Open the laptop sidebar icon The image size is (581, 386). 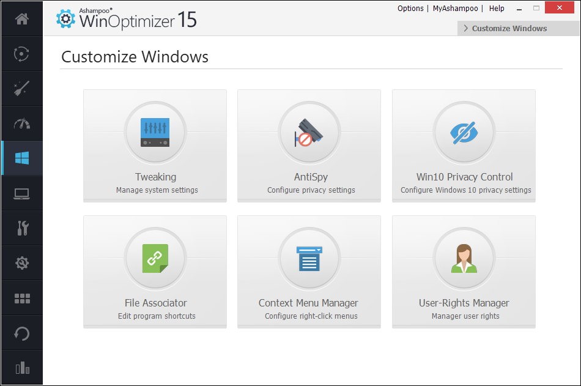coord(22,194)
